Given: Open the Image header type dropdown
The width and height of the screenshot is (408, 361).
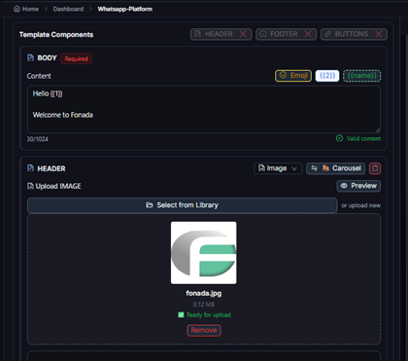Looking at the screenshot, I should [x=278, y=168].
